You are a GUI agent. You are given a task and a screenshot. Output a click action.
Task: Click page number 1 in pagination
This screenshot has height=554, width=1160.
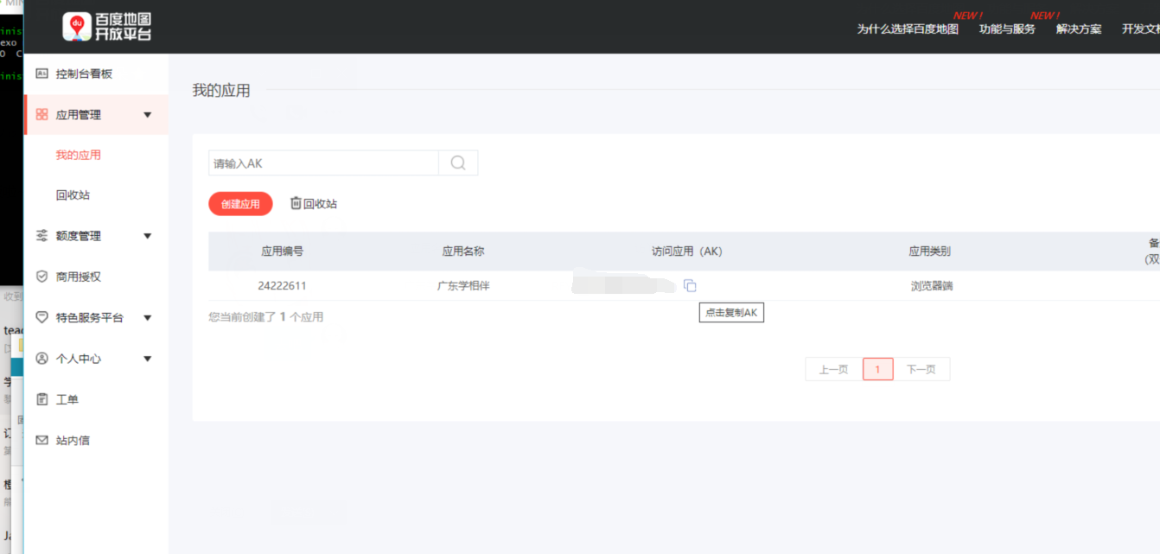877,370
